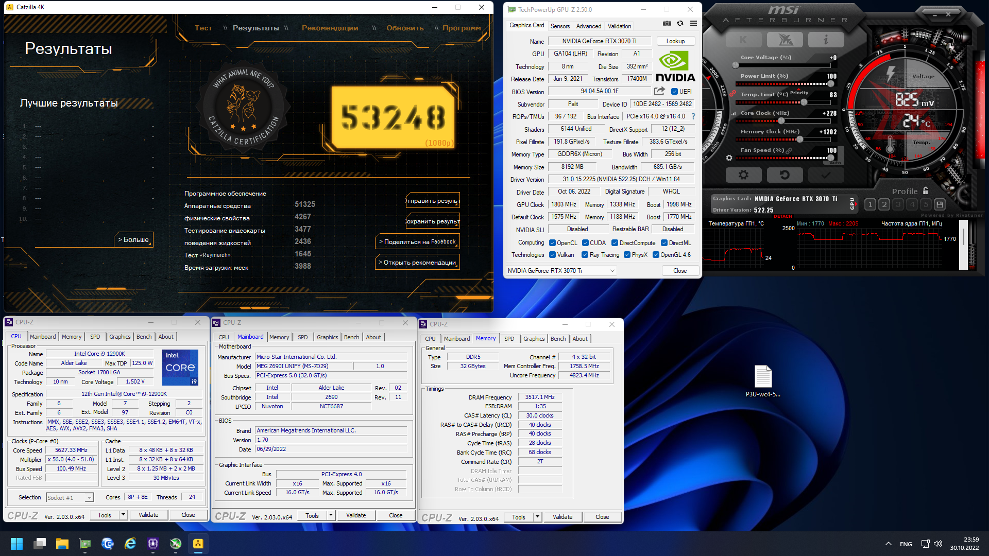Show hidden system tray icons chevron

point(889,544)
